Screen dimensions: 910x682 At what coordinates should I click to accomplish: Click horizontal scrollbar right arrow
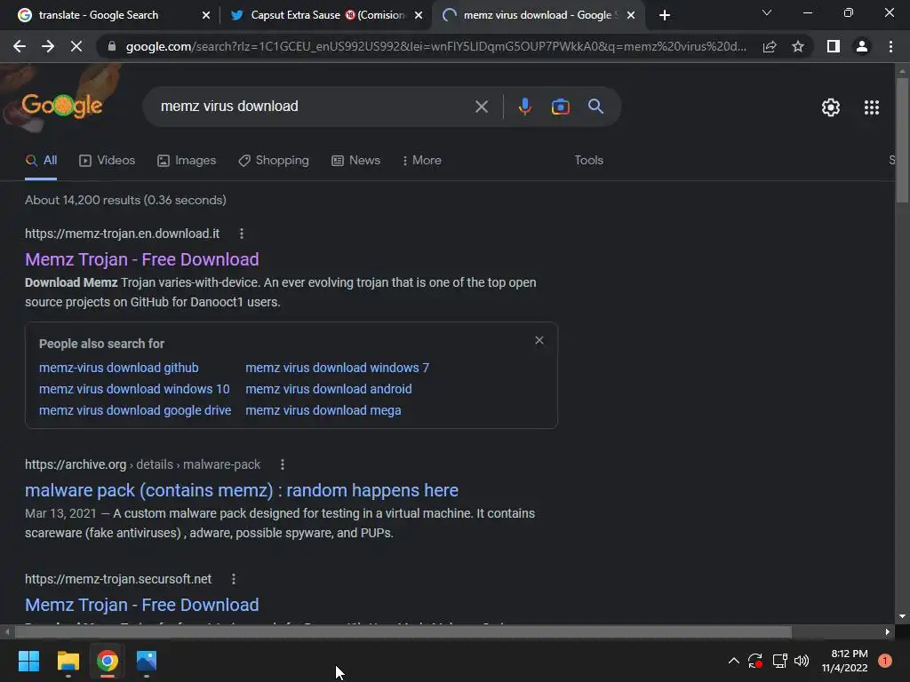[888, 631]
